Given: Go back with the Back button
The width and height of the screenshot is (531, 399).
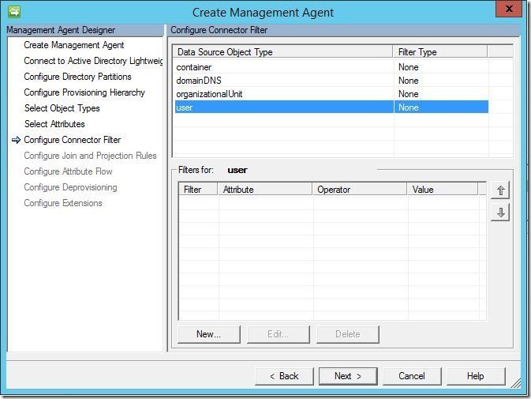Looking at the screenshot, I should tap(284, 376).
